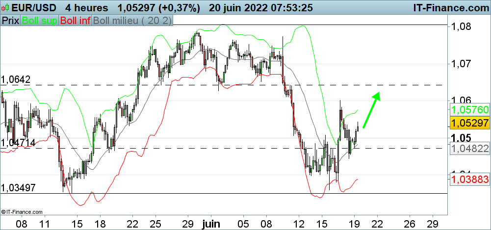The width and height of the screenshot is (491, 230).
Task: Select the 1,04714 dashed level label
Action: pos(18,142)
